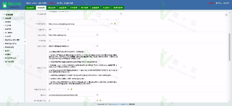Viewport: 232px width, 106px height.
Task: Open 推广海报设置 in the sidebar
Action: coord(13,62)
